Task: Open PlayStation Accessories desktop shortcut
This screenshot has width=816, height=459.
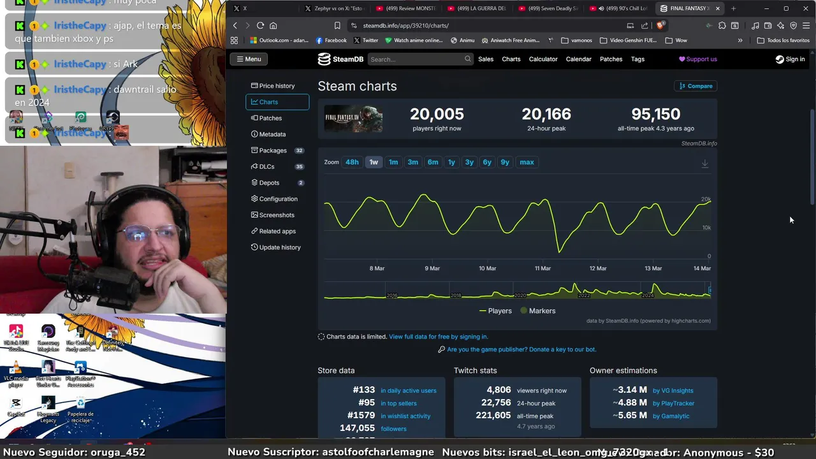Action: pyautogui.click(x=80, y=375)
